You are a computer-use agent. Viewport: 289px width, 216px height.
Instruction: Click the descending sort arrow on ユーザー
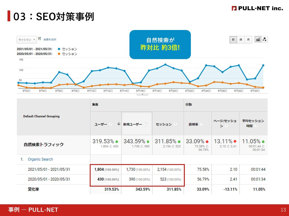pos(119,123)
